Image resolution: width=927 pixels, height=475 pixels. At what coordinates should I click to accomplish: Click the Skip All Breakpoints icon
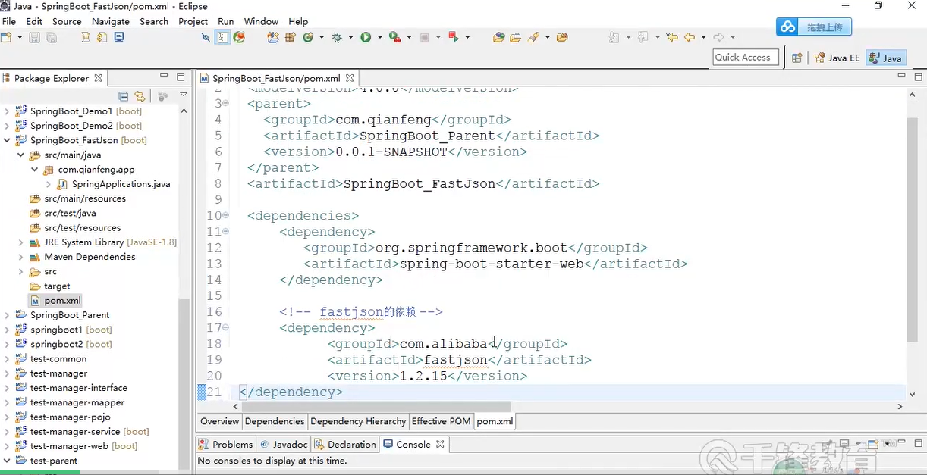click(205, 36)
